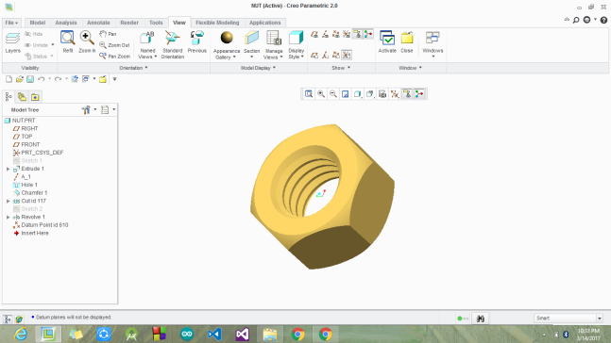Save the model with the floppy icon
The width and height of the screenshot is (611, 343).
point(30,79)
